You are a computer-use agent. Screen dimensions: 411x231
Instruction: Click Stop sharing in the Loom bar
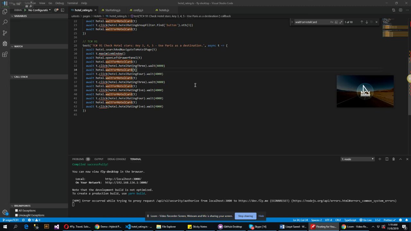click(245, 216)
